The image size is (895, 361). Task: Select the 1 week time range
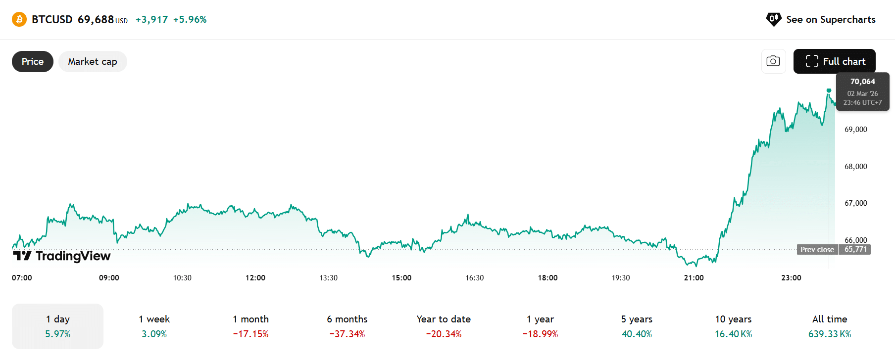pos(154,326)
